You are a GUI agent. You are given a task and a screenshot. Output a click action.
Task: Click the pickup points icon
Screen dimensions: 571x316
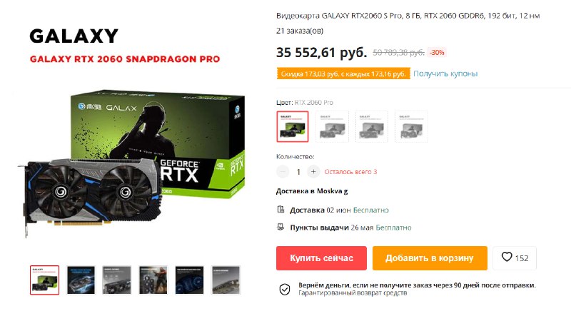[x=281, y=227]
